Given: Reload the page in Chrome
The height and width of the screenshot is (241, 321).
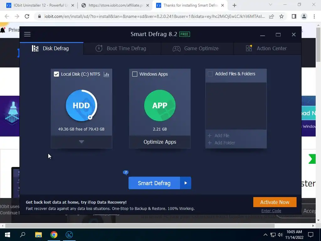Looking at the screenshot, I should pos(27,16).
